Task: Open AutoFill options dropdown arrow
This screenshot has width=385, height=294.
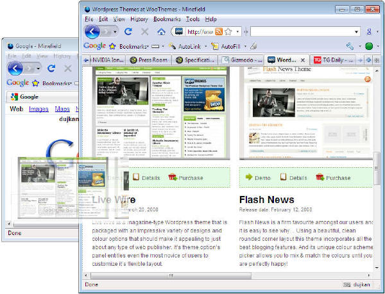Action: [245, 46]
